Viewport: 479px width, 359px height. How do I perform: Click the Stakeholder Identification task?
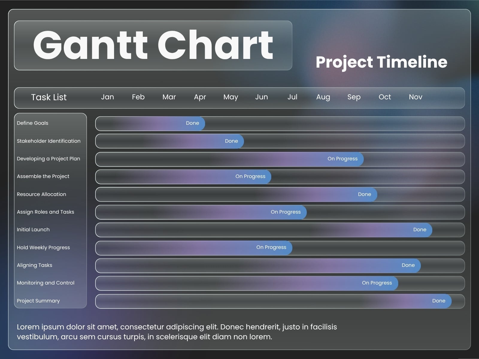pyautogui.click(x=48, y=141)
